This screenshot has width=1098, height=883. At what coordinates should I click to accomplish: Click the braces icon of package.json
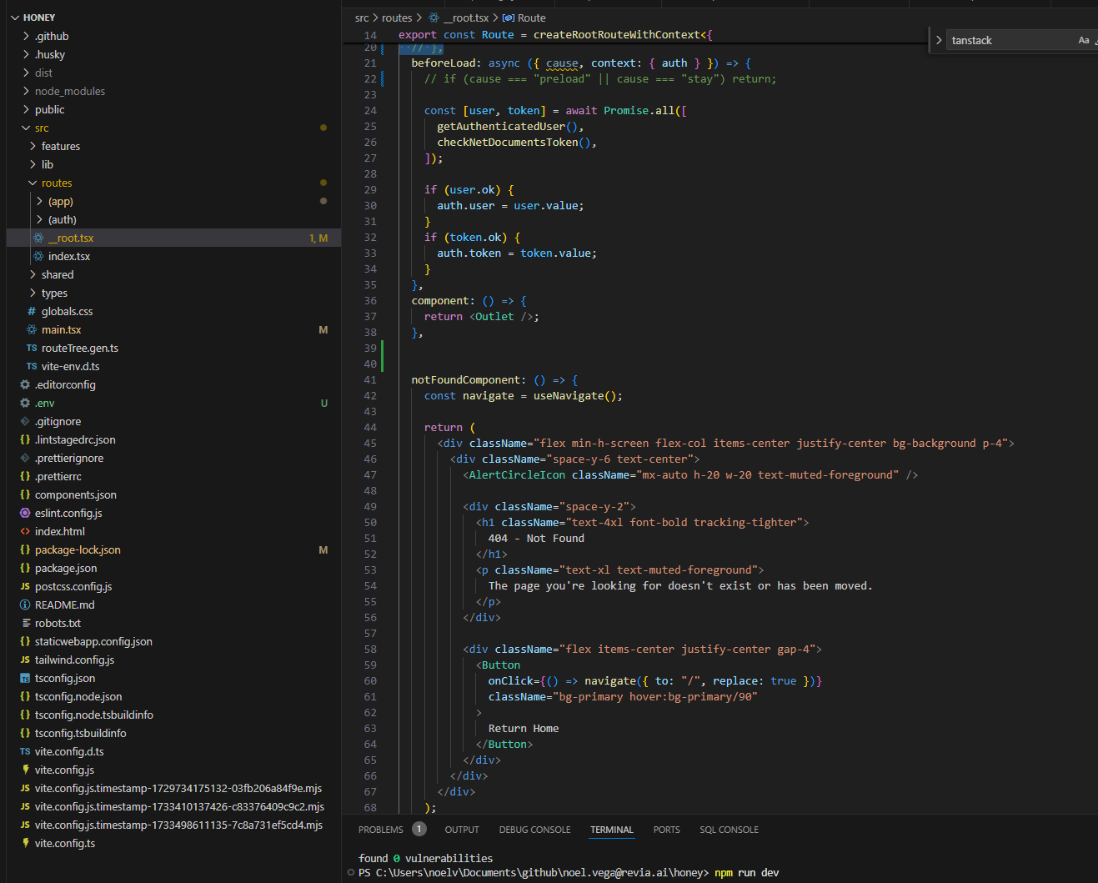click(x=25, y=568)
